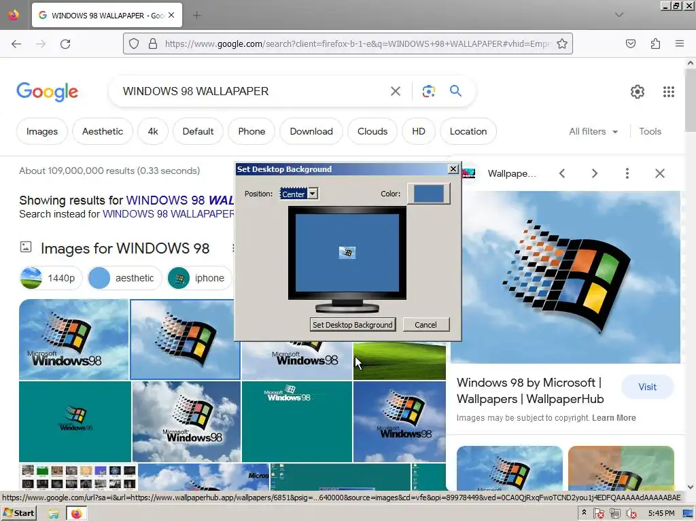Show previous image in preview panel

point(562,173)
